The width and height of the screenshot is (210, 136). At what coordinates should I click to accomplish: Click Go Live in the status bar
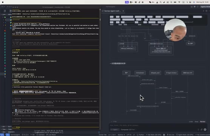[170, 134]
